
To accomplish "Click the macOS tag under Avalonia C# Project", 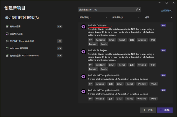I will tap(122, 40).
